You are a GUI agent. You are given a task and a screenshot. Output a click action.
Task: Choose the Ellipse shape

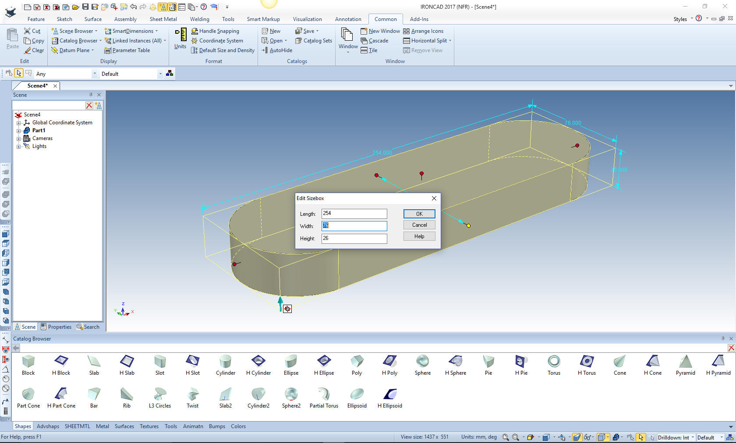pyautogui.click(x=291, y=365)
